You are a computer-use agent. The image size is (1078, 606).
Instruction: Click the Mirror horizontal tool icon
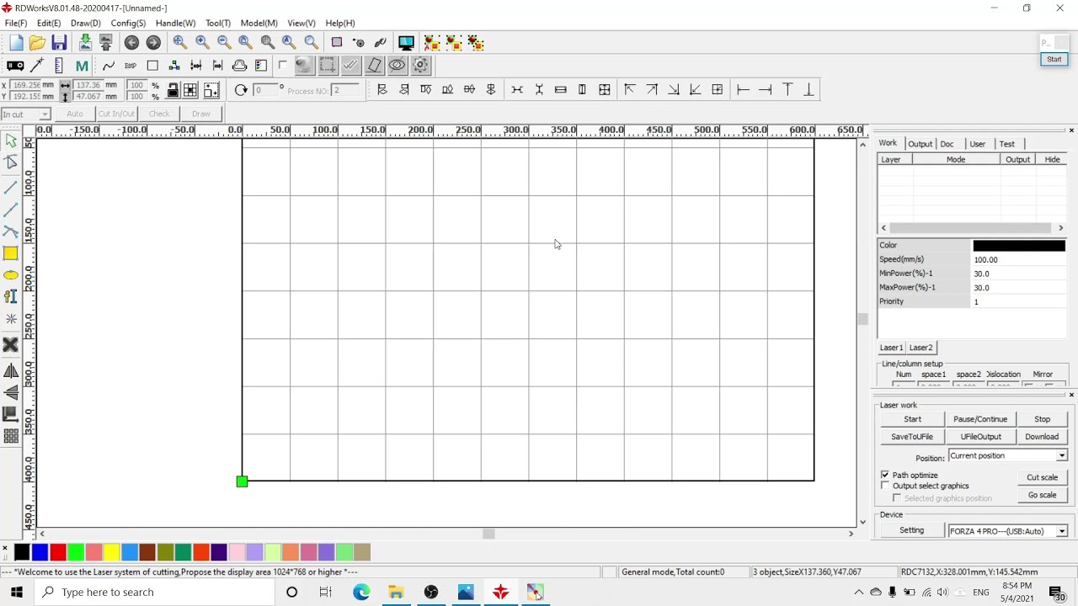(11, 371)
